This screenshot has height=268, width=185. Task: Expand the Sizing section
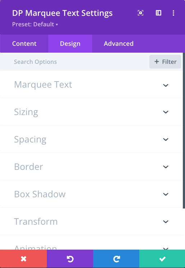[x=91, y=112]
